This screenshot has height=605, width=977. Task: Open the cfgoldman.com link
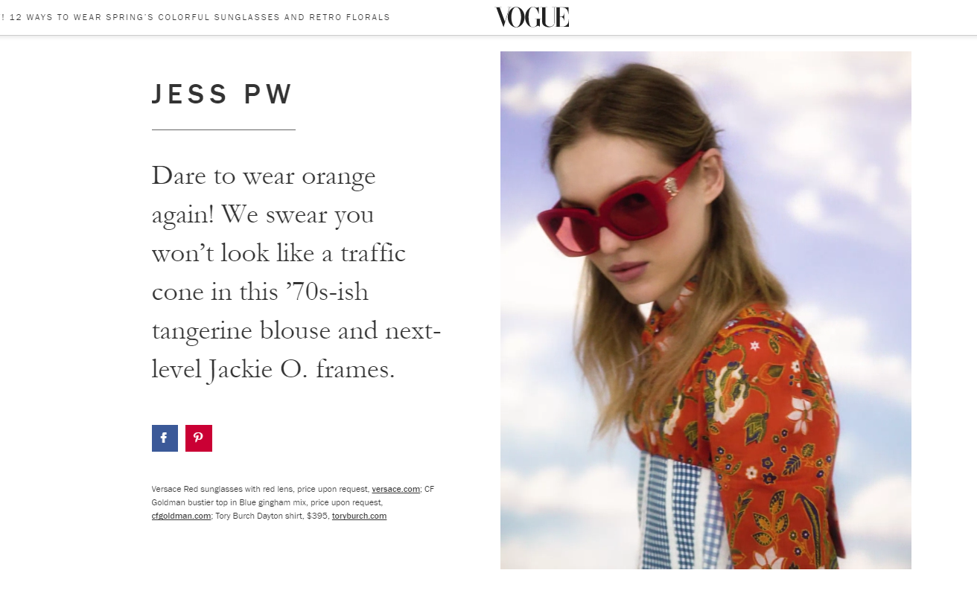pyautogui.click(x=181, y=516)
